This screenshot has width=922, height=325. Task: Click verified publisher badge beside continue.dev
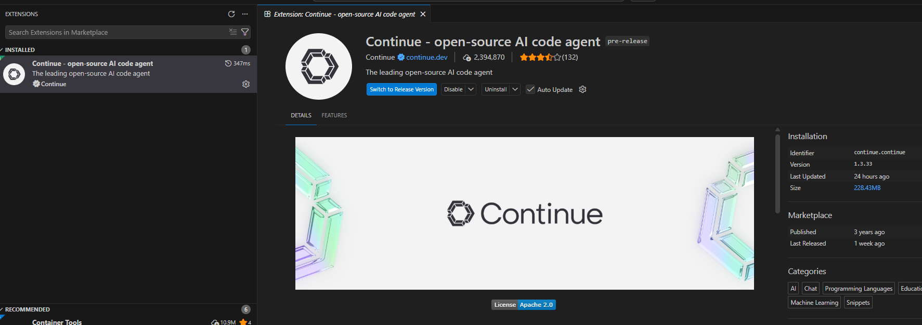401,57
